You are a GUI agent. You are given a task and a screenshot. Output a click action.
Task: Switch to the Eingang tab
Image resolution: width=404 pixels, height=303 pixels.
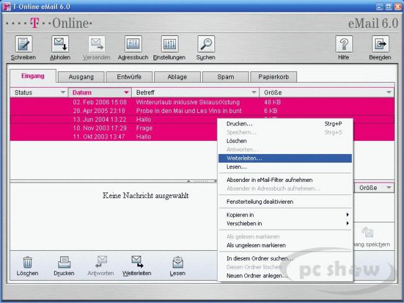33,76
